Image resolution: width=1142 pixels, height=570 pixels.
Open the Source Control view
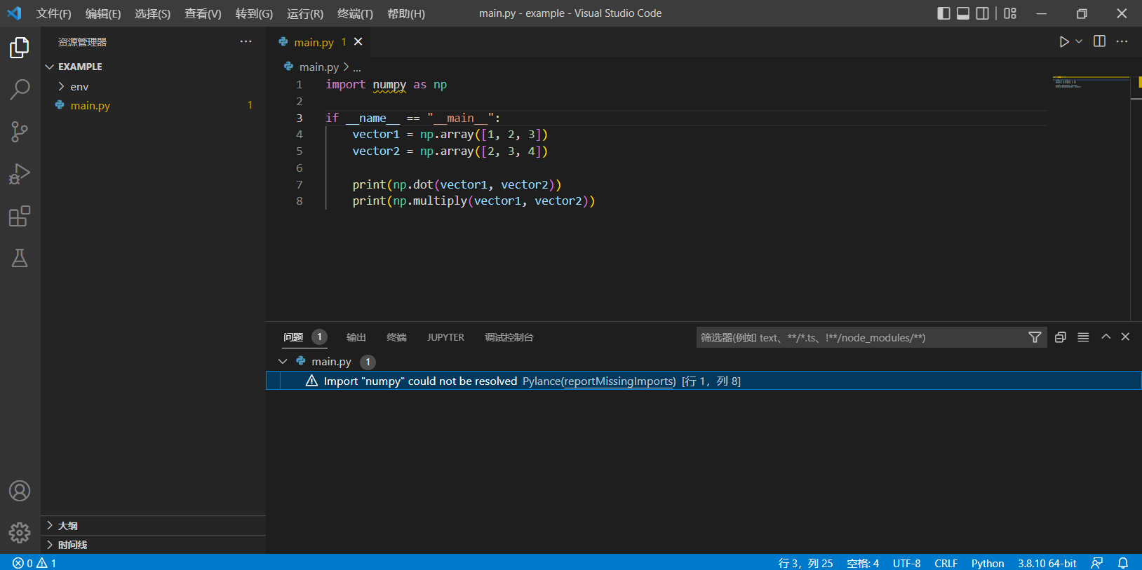[x=20, y=132]
